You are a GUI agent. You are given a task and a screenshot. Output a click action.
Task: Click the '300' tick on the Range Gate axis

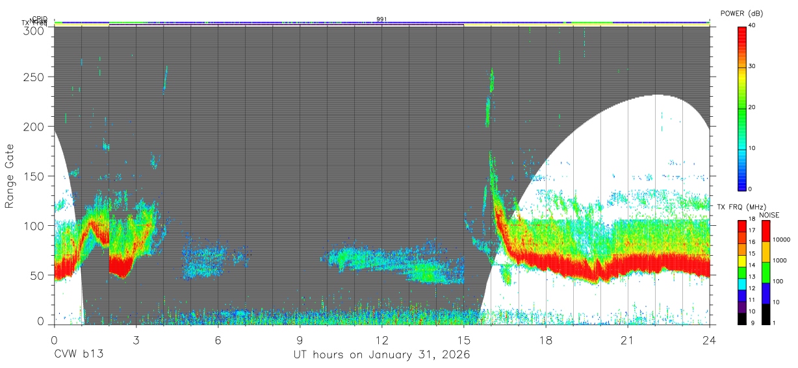pyautogui.click(x=34, y=30)
